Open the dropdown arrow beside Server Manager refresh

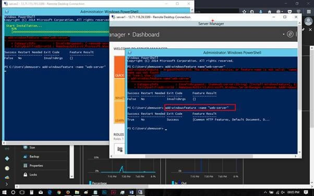click(284, 34)
